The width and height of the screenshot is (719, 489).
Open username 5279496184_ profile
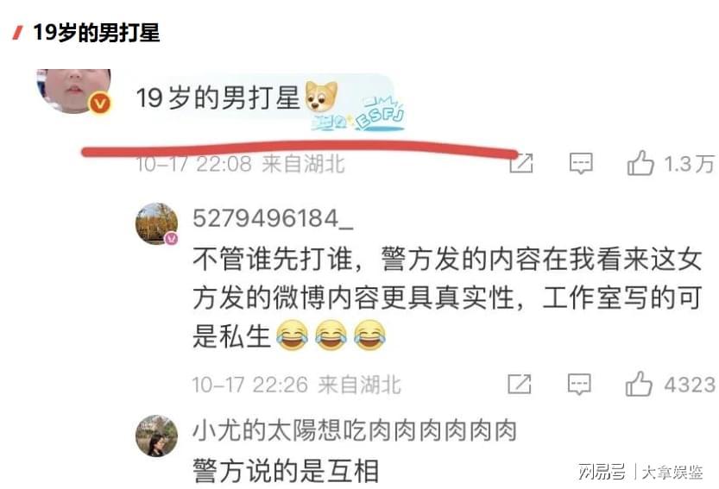pyautogui.click(x=273, y=218)
